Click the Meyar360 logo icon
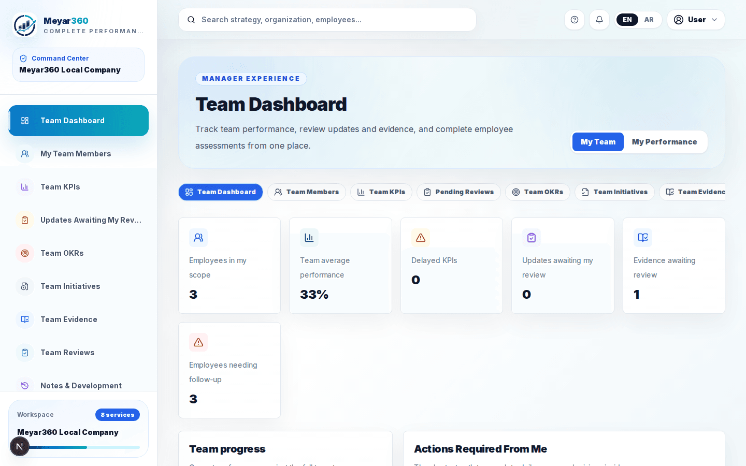This screenshot has width=746, height=466. [24, 25]
